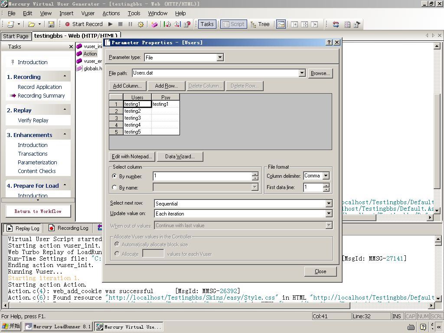Click the Add Column button
The image size is (444, 333).
[127, 86]
